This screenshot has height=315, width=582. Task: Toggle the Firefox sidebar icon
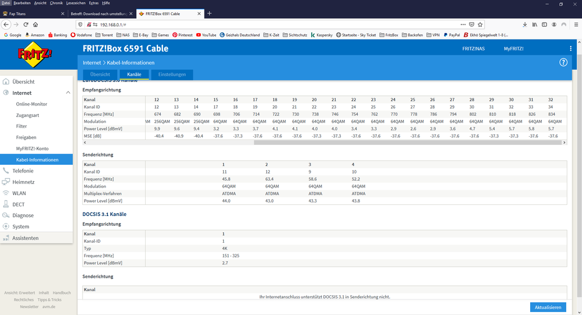(544, 24)
